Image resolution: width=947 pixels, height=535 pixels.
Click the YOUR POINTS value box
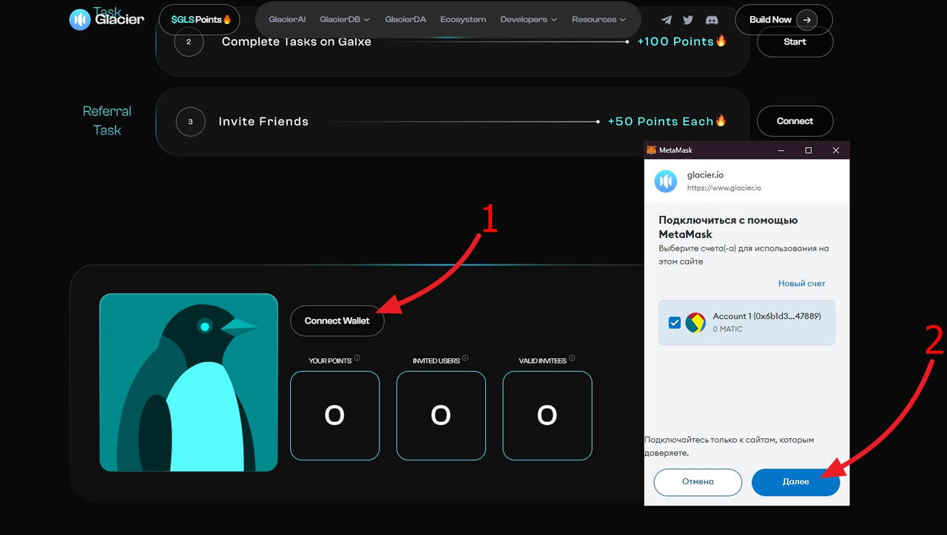(x=334, y=415)
